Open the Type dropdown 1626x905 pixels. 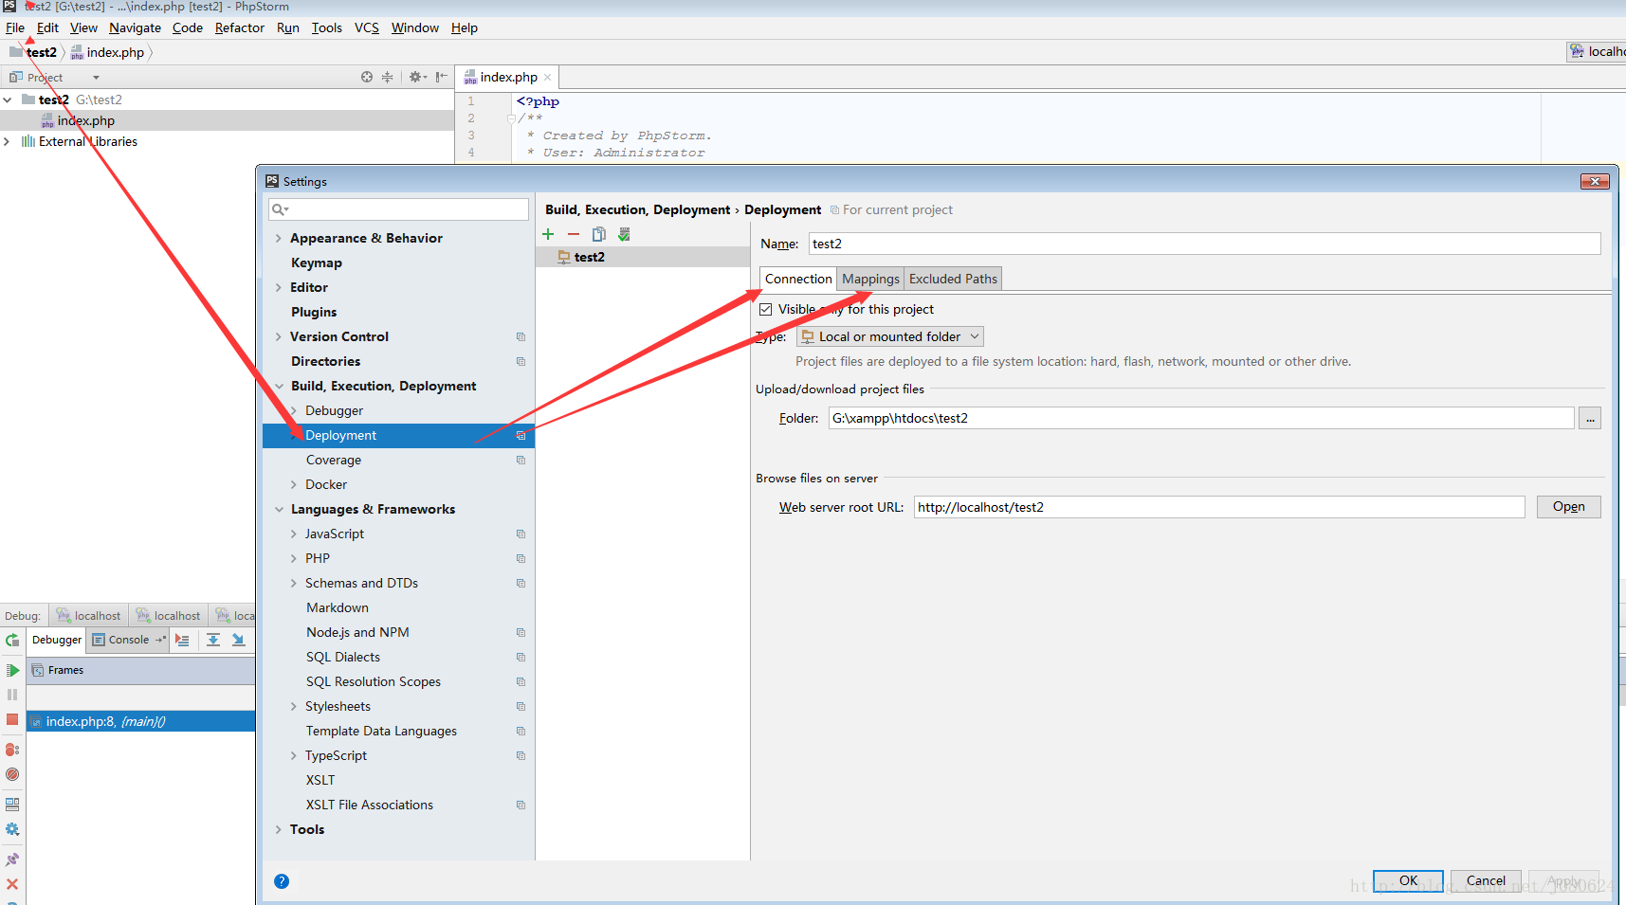(889, 336)
